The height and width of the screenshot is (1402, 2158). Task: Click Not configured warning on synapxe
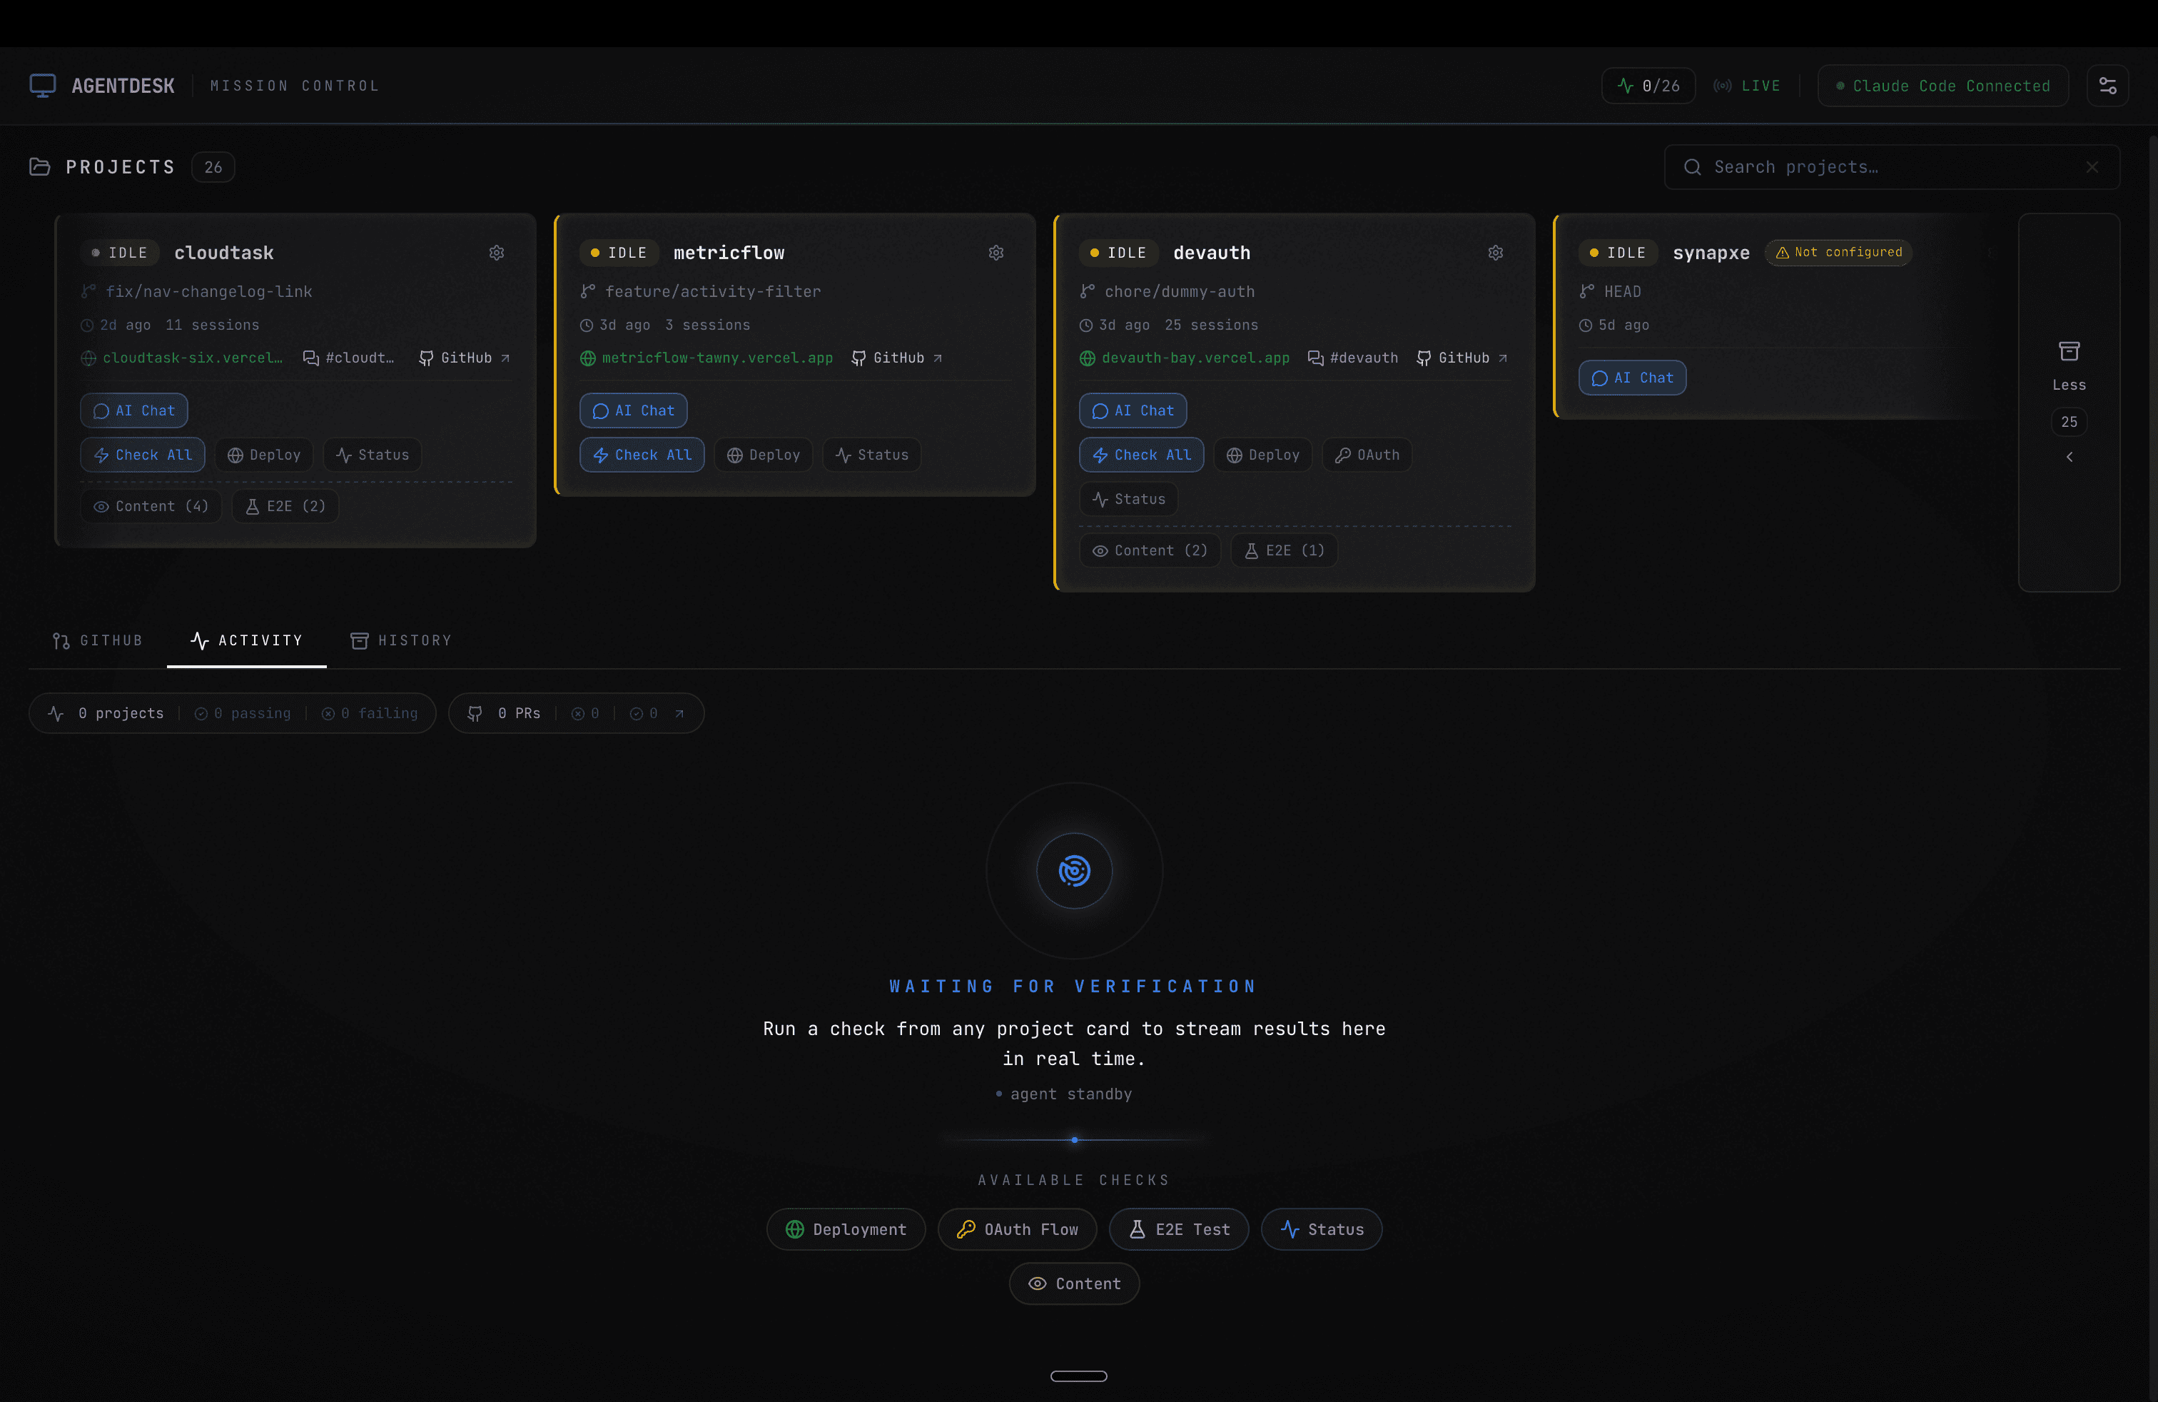[x=1839, y=252]
